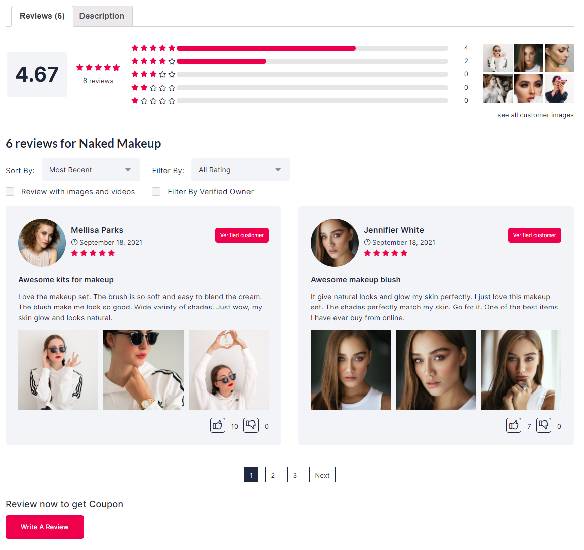Click Mellisa Parks' profile avatar

coord(42,243)
